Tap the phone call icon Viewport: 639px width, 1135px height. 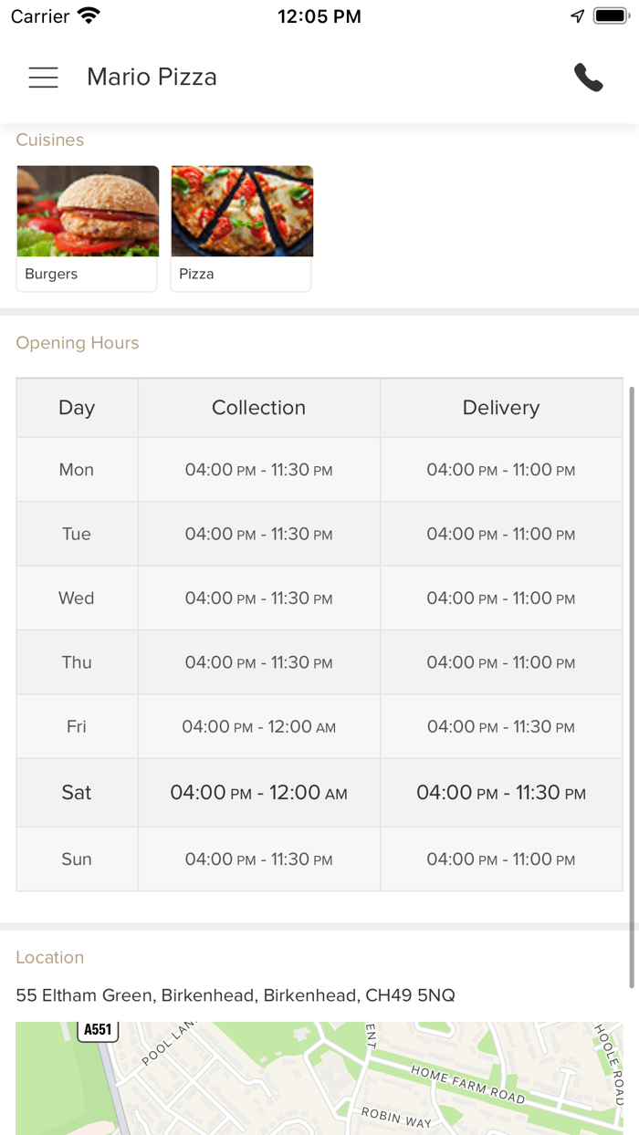point(588,78)
